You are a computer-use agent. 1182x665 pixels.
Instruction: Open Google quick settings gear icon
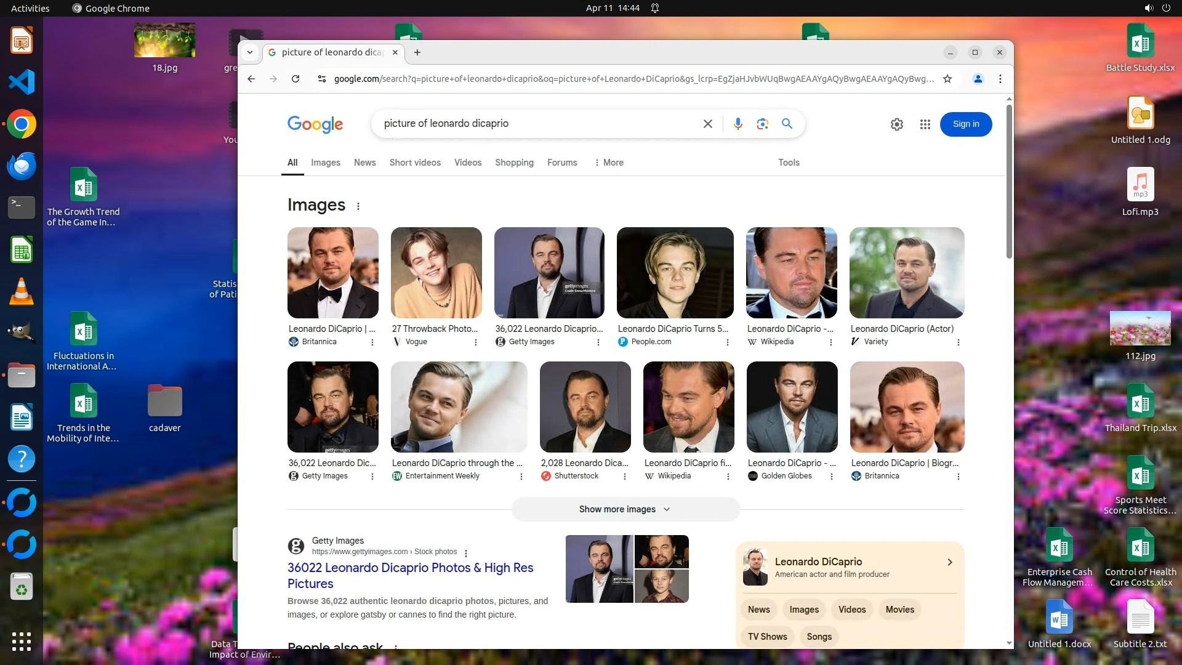897,124
